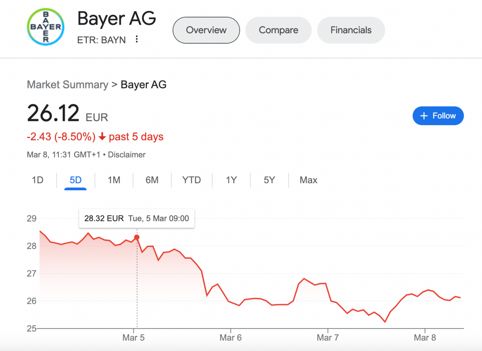
Task: Follow the Bayer AG stock
Action: tap(438, 116)
